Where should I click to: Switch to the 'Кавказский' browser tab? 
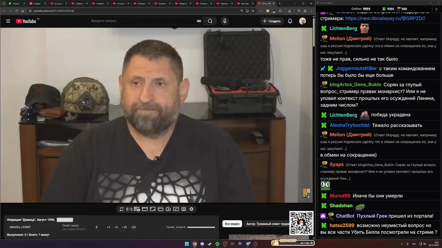pos(224,3)
